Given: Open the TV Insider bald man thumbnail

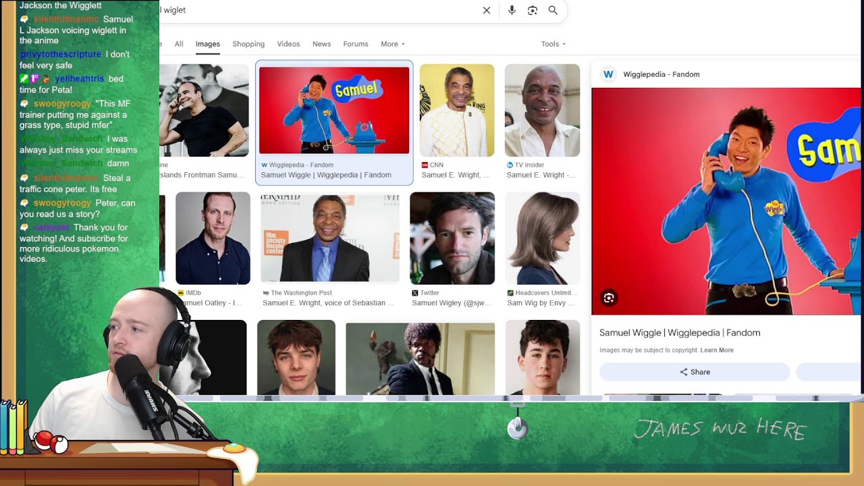Looking at the screenshot, I should pyautogui.click(x=543, y=111).
